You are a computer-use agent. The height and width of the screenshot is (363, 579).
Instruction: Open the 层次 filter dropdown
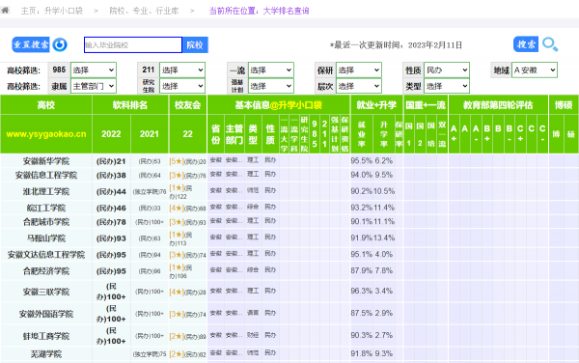[x=359, y=86]
